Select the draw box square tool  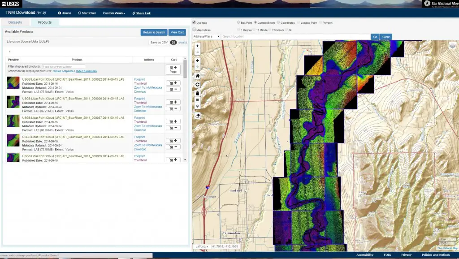coord(197,100)
